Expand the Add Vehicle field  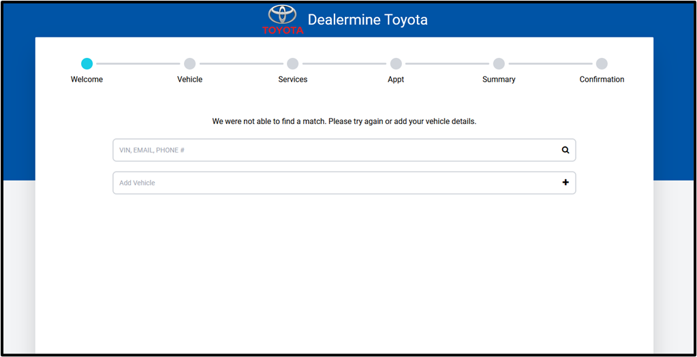[334, 183]
